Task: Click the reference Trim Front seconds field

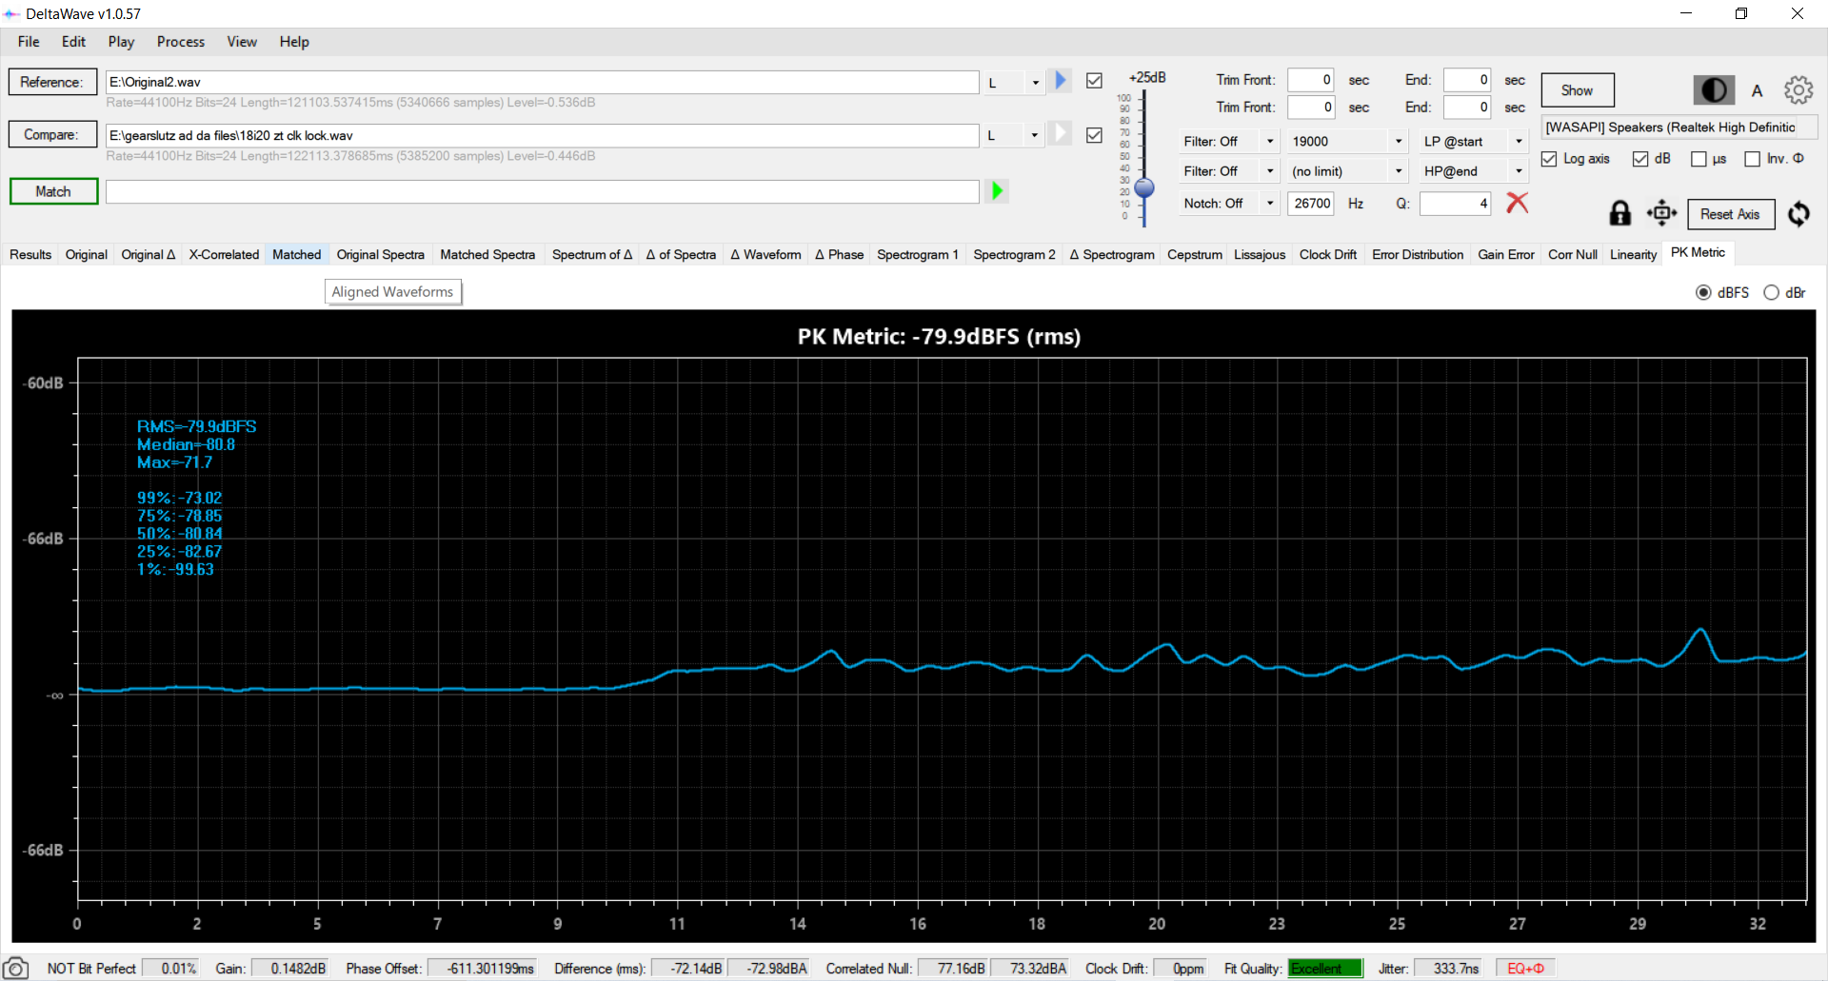Action: pyautogui.click(x=1311, y=80)
